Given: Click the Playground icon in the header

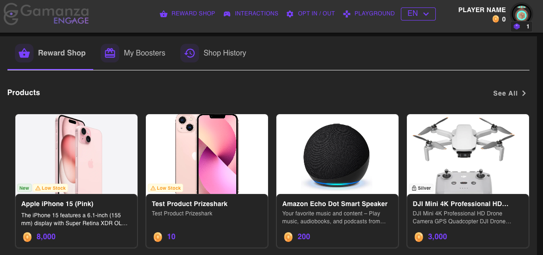Looking at the screenshot, I should click(x=347, y=14).
